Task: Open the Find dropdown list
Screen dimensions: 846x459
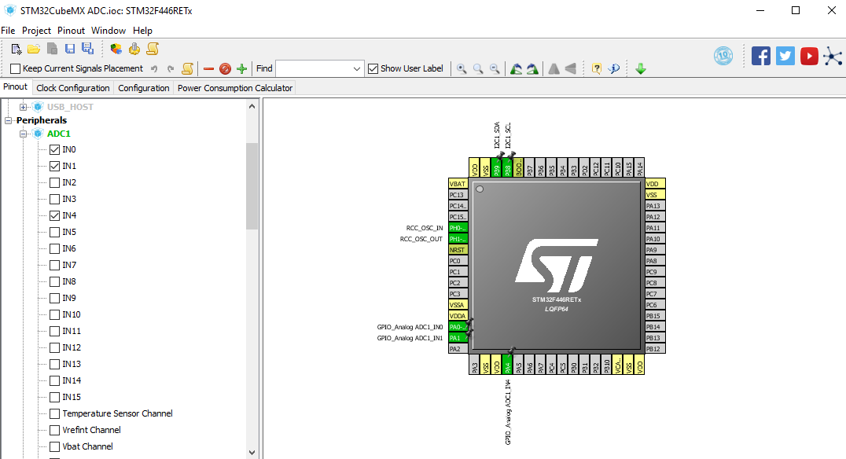Action: (x=356, y=68)
